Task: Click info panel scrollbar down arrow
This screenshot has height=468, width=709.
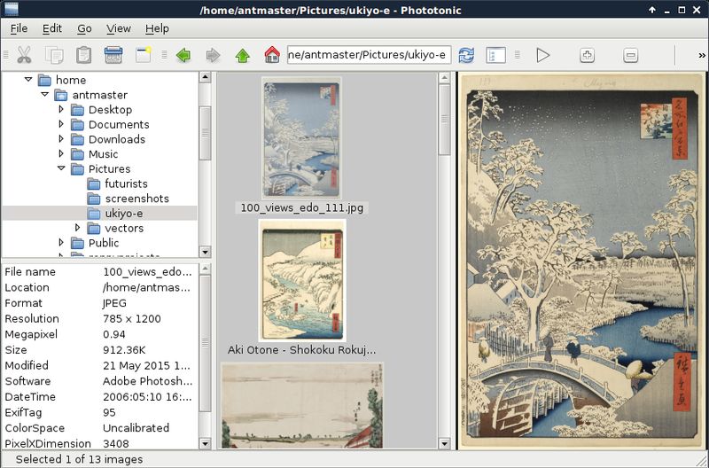Action: pos(205,443)
